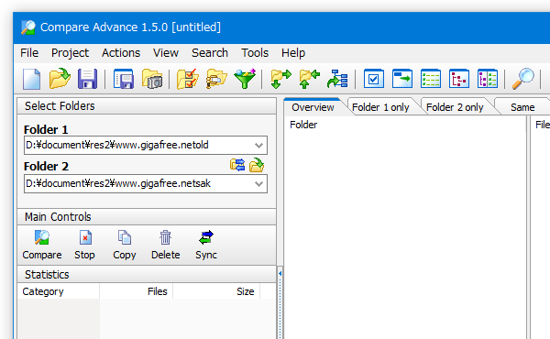The width and height of the screenshot is (550, 339).
Task: Browse for Folder 2 icon
Action: click(257, 165)
